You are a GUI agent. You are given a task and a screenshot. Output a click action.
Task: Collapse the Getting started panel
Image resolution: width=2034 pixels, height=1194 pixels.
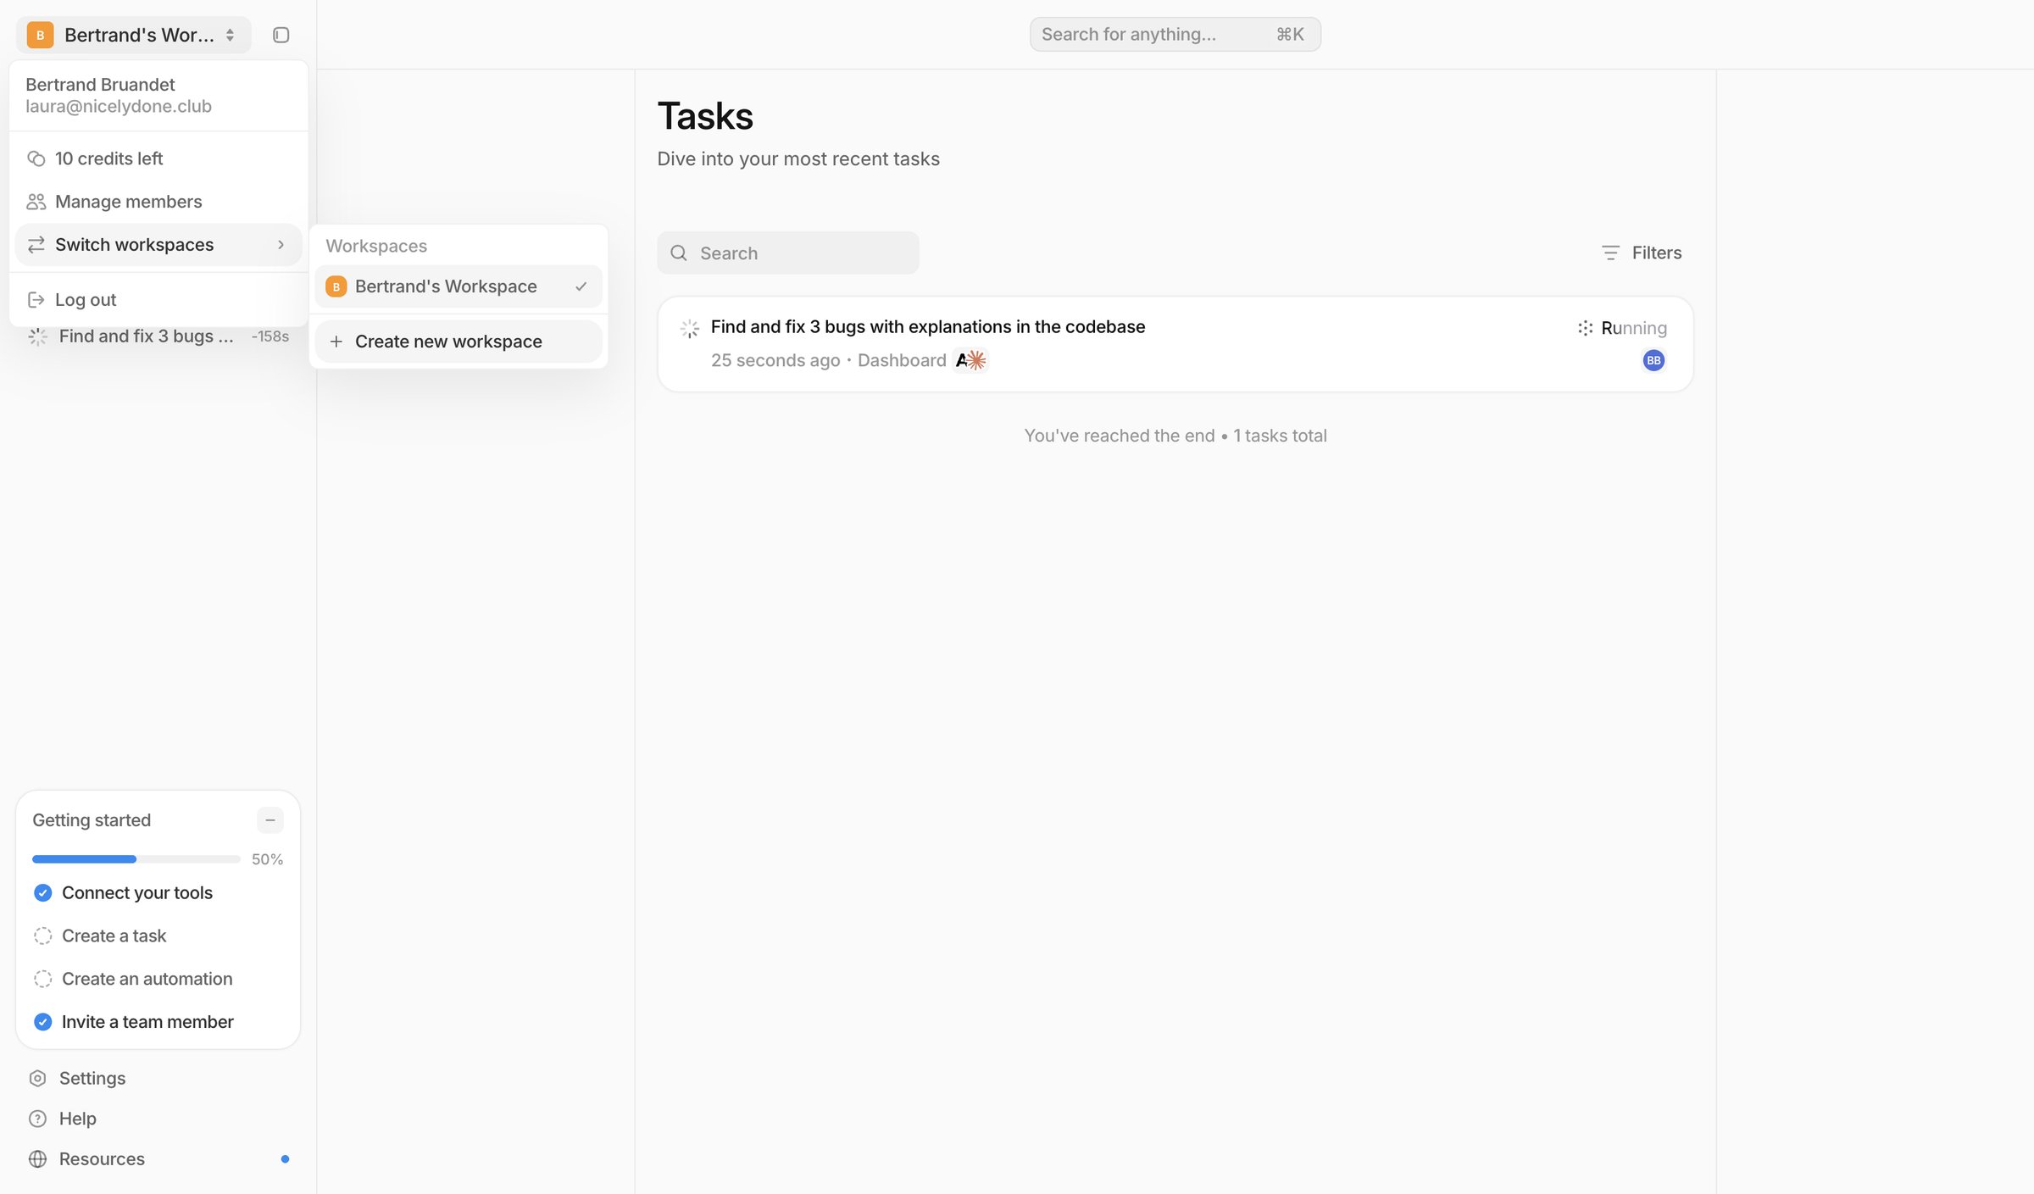click(270, 820)
